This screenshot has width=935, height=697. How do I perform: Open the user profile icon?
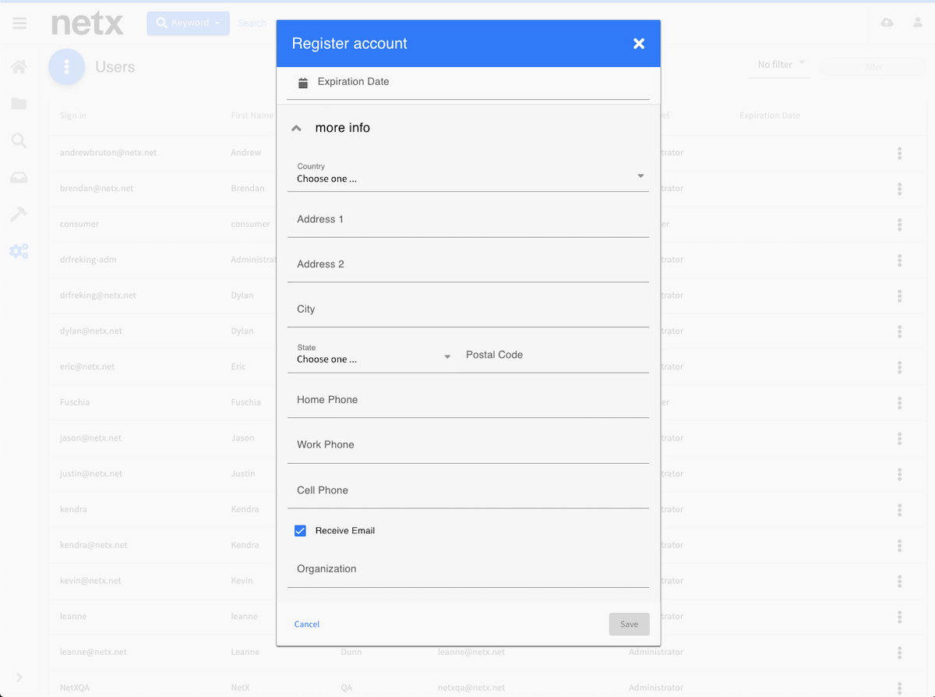918,23
